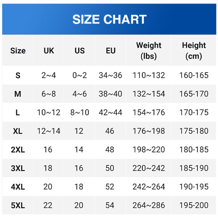
Task: Click the S size row label
Action: click(x=18, y=75)
